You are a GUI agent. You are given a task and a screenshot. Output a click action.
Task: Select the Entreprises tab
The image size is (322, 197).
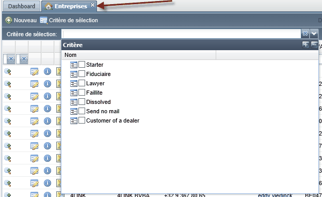point(69,6)
